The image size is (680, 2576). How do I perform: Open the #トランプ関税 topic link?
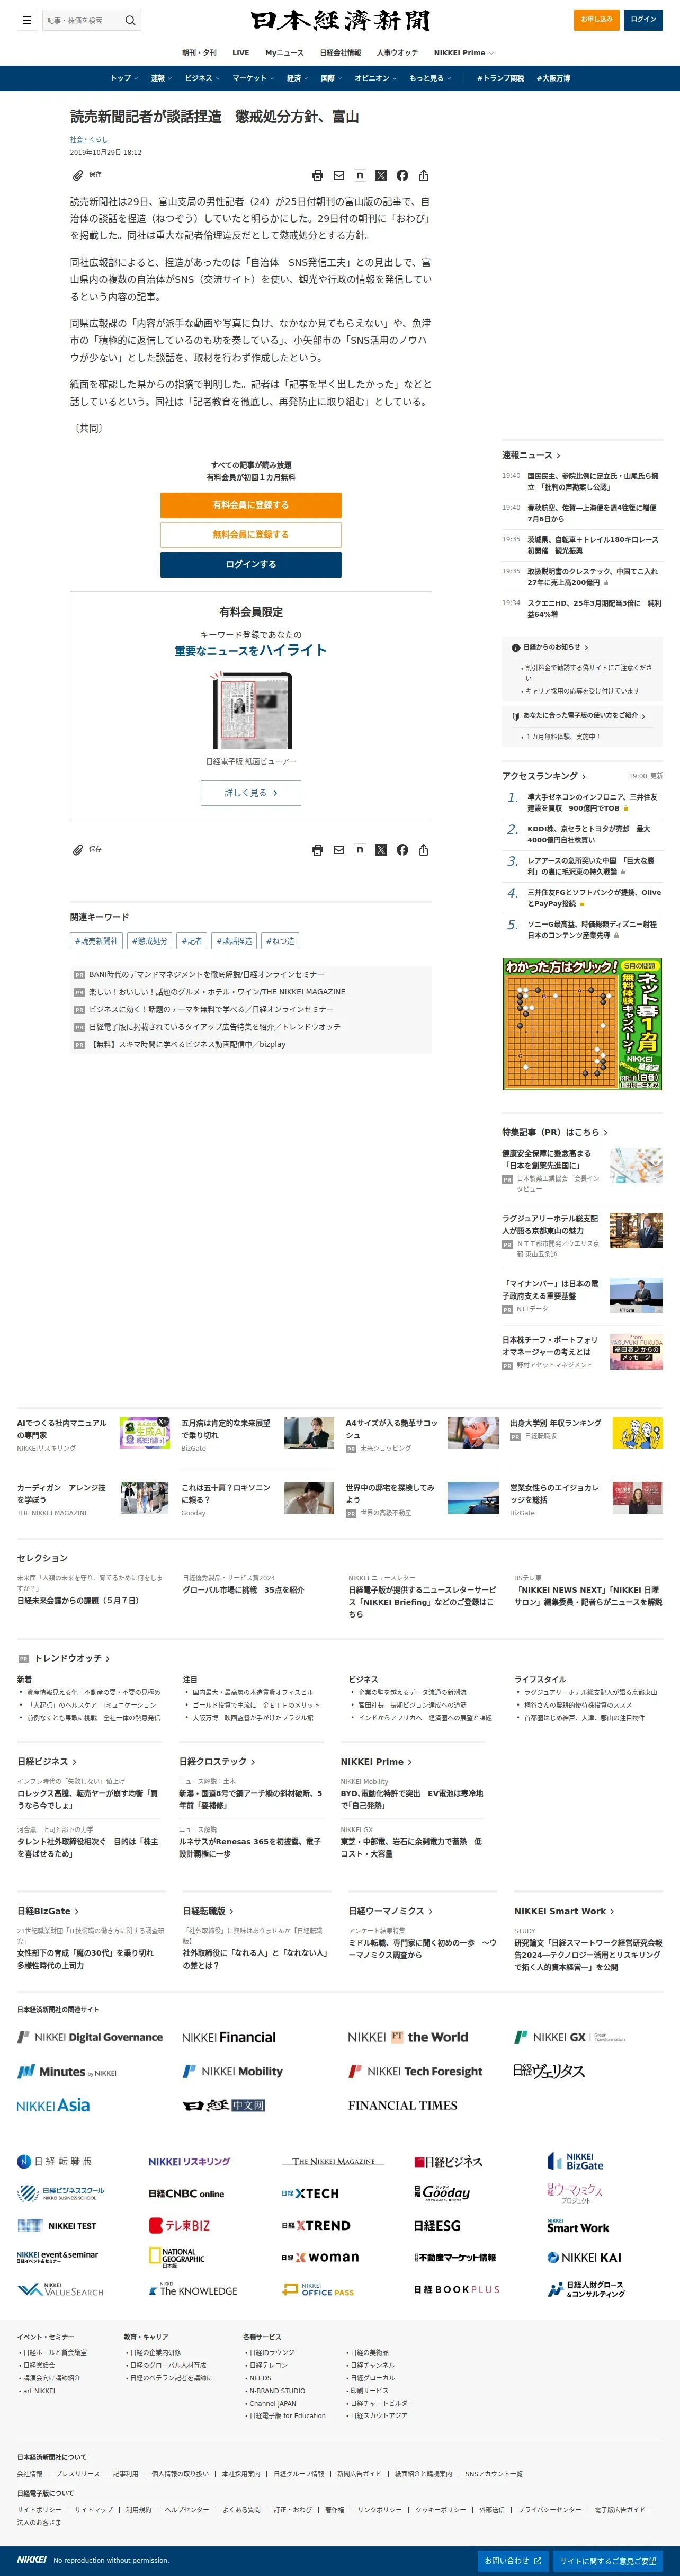(500, 78)
